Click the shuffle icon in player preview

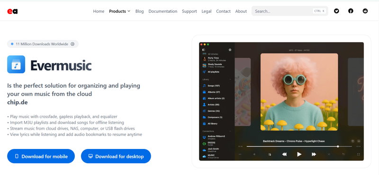[329, 154]
